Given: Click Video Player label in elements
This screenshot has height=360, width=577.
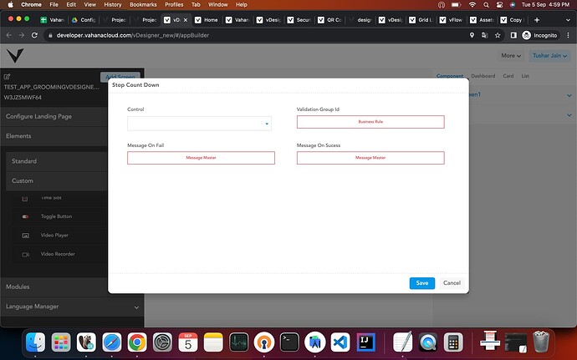Looking at the screenshot, I should (54, 236).
